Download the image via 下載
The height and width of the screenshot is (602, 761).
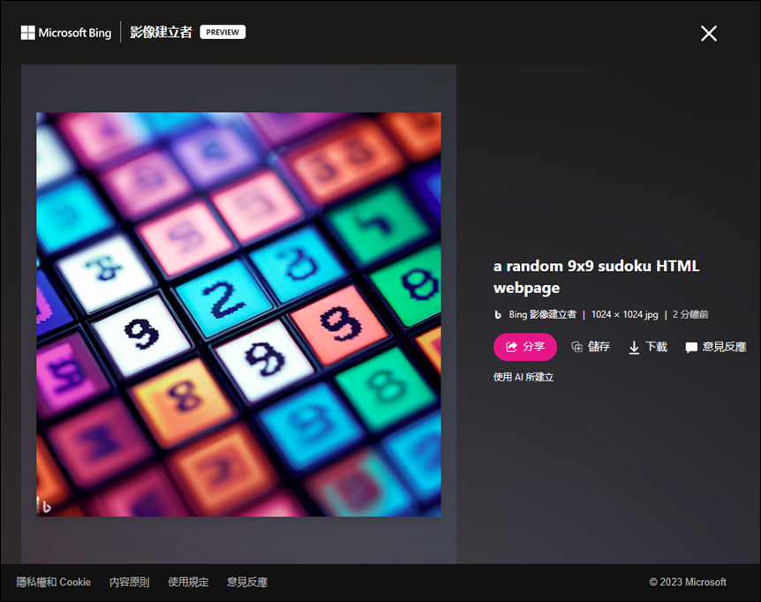pyautogui.click(x=648, y=347)
